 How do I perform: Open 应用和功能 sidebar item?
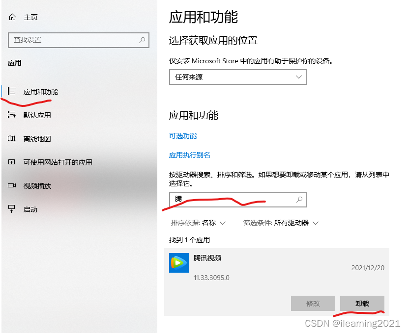click(x=41, y=92)
